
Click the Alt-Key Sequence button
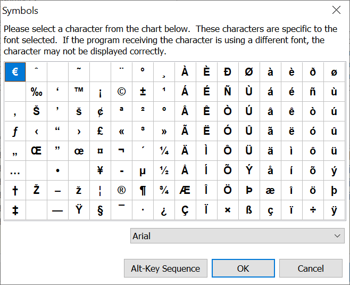click(165, 268)
